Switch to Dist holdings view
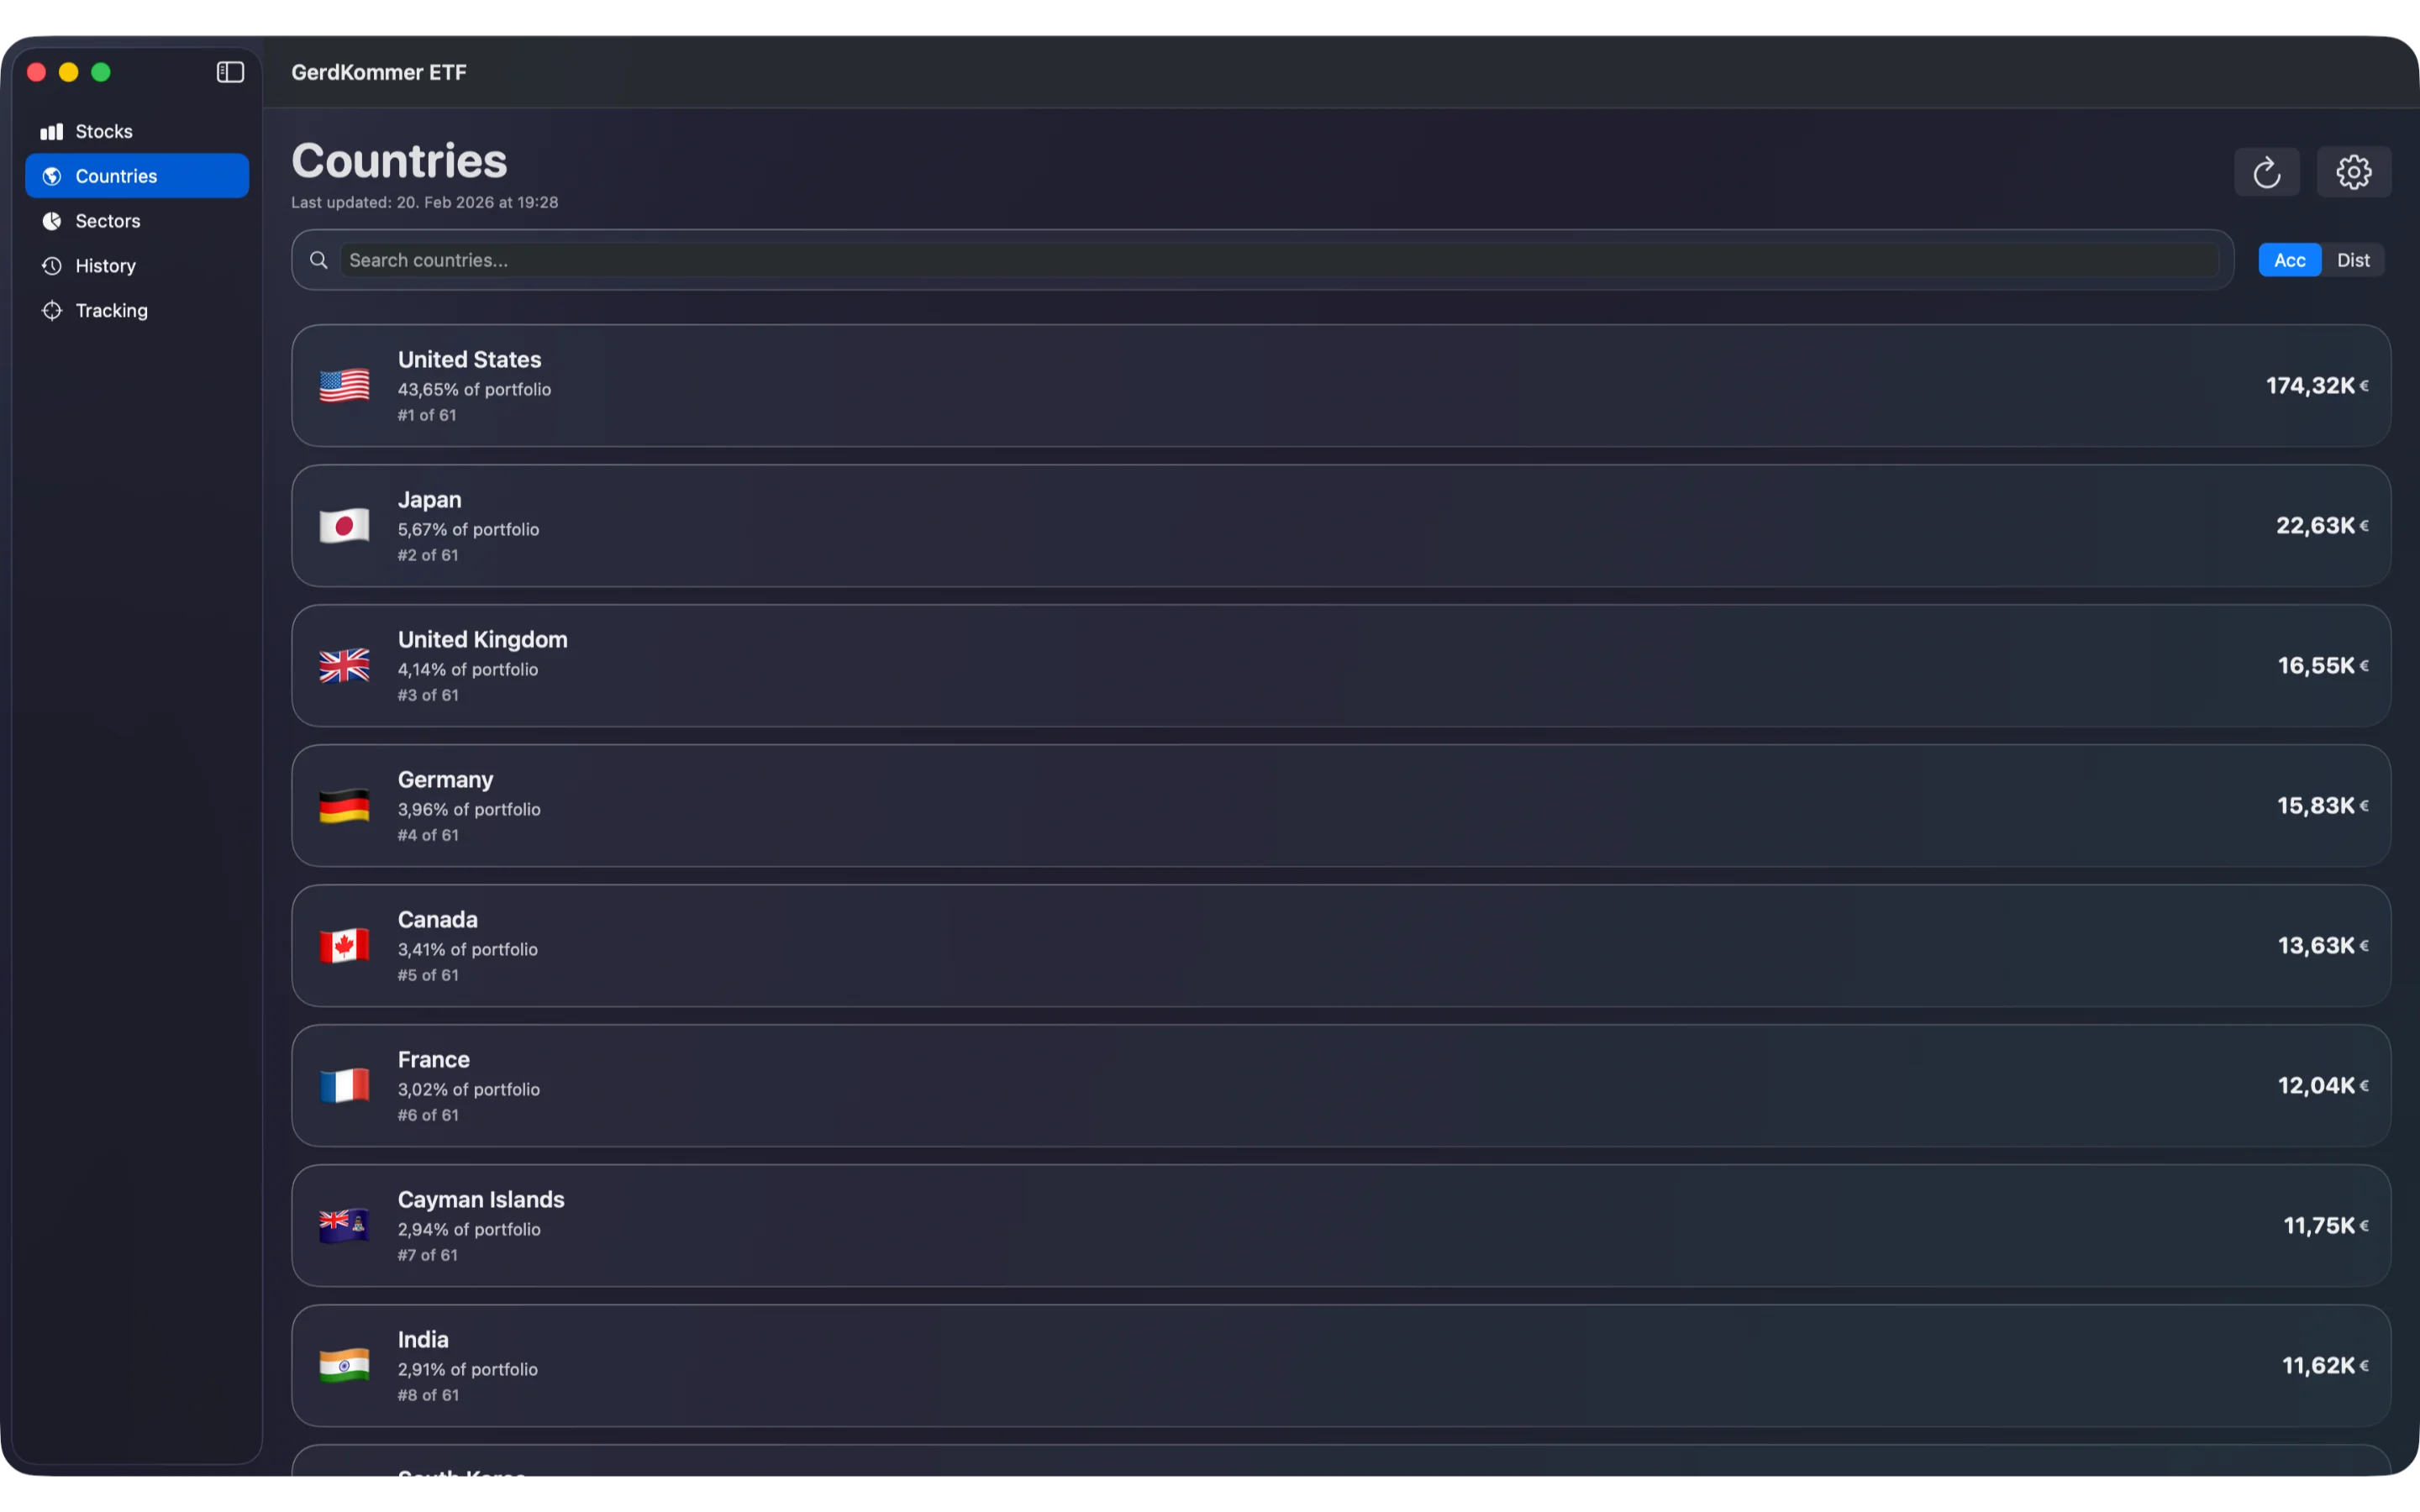Viewport: 2420px width, 1512px height. click(x=2353, y=259)
